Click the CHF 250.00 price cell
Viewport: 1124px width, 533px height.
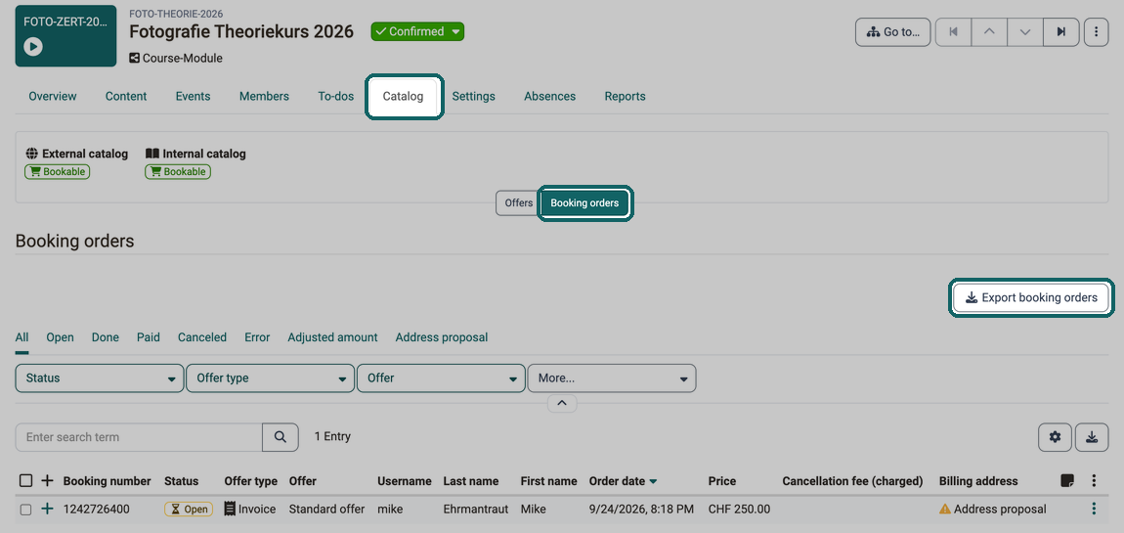pos(739,510)
